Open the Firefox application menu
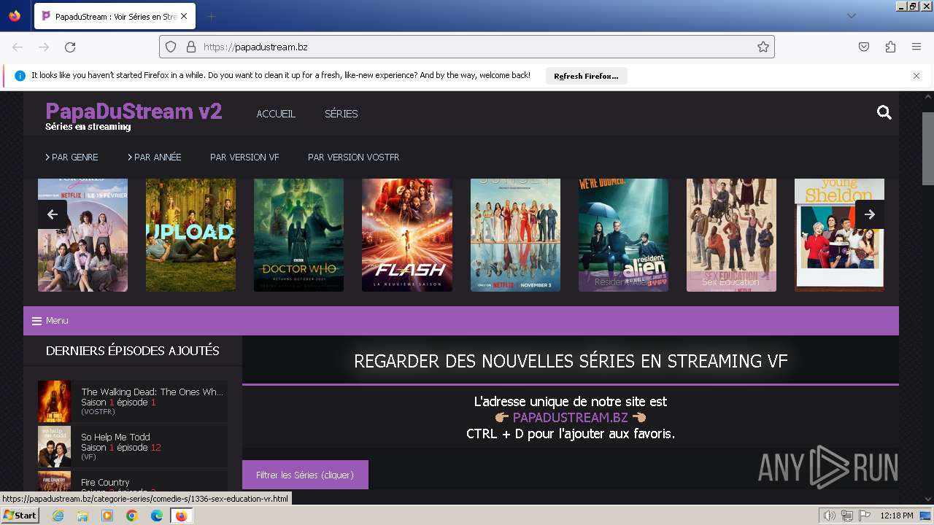This screenshot has width=934, height=525. [916, 47]
